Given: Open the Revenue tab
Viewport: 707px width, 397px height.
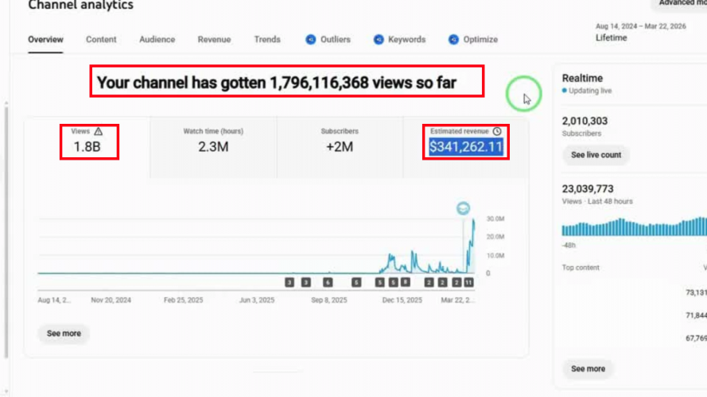Looking at the screenshot, I should point(214,40).
